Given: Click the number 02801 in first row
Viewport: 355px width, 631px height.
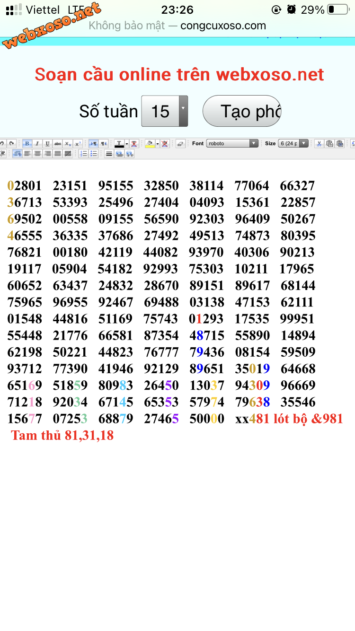Looking at the screenshot, I should tap(25, 185).
